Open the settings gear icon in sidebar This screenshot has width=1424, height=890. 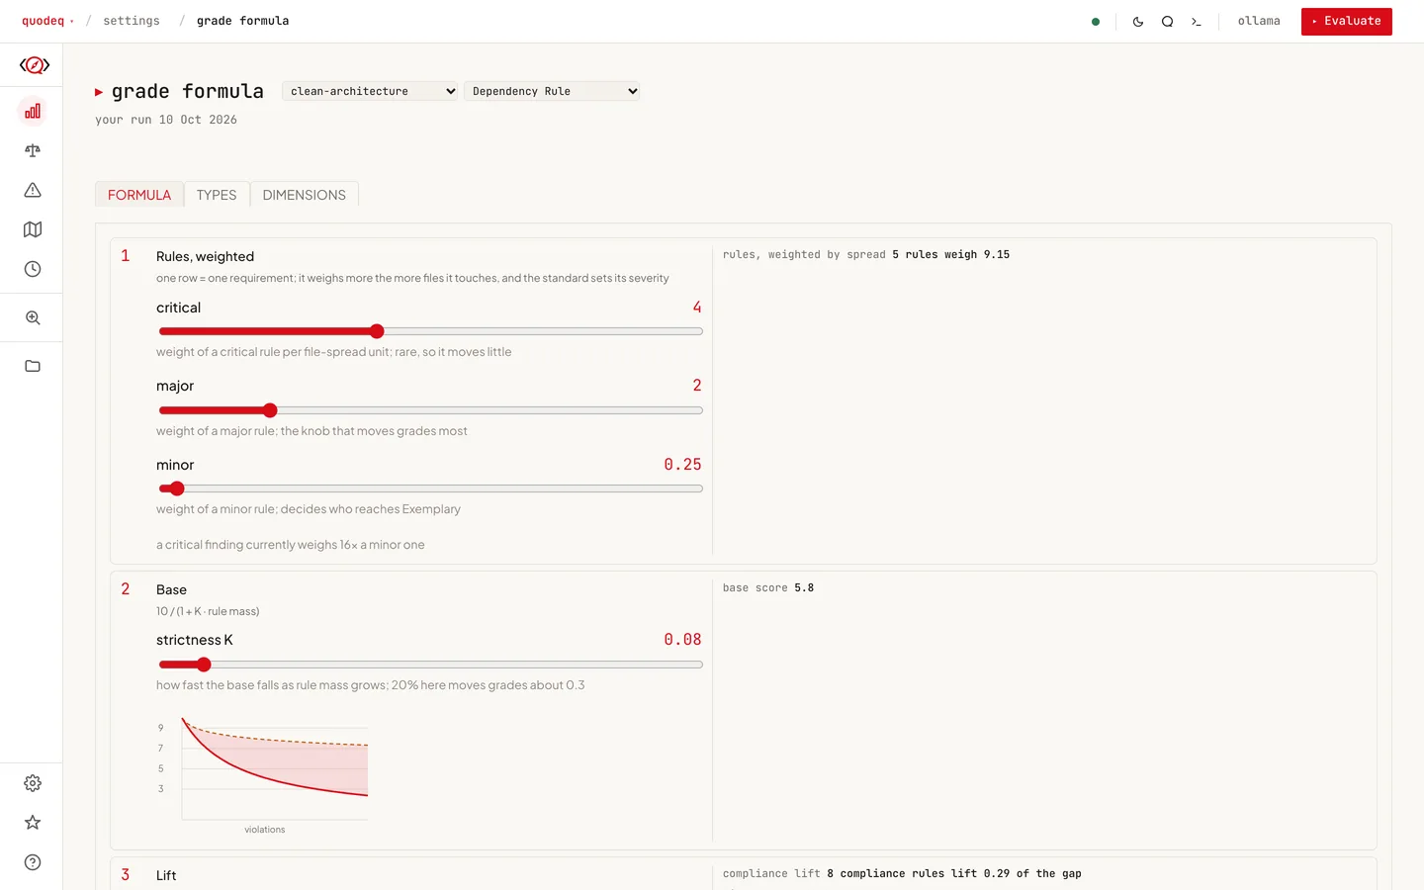pyautogui.click(x=33, y=783)
